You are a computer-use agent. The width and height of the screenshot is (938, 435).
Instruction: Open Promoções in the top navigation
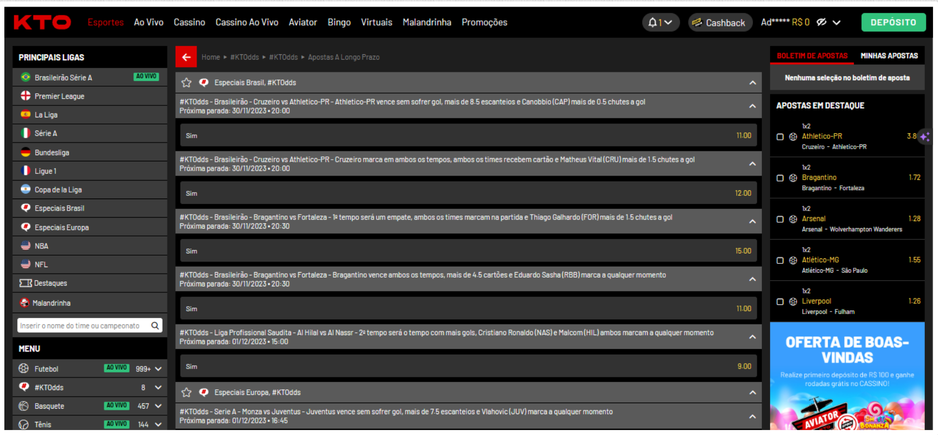(x=484, y=22)
